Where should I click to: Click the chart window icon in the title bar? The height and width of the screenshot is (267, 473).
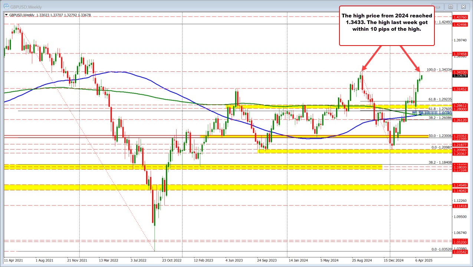(7, 6)
